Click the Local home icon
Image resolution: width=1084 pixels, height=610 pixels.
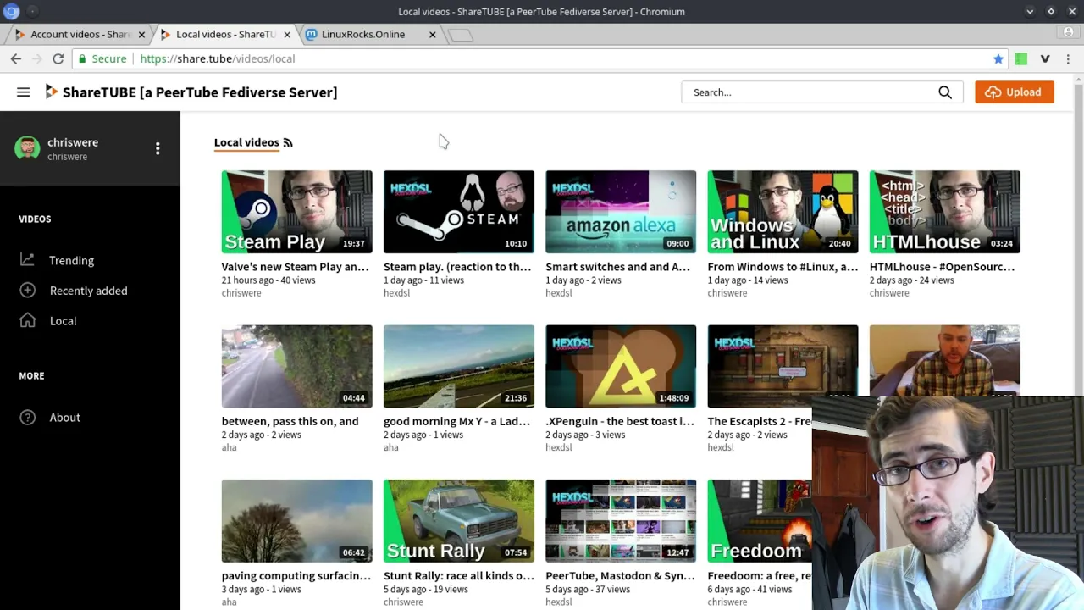(28, 320)
